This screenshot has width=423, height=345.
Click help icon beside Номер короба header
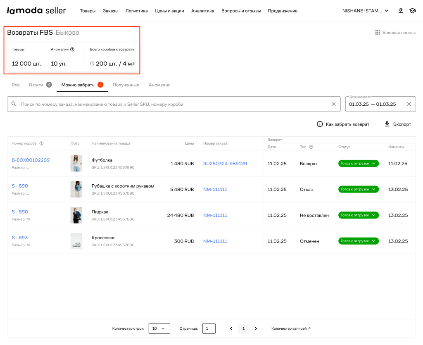tap(41, 143)
